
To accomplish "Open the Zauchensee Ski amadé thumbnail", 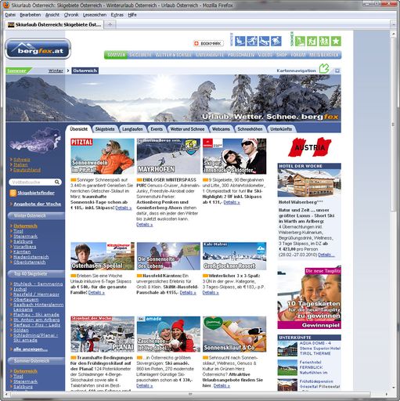I will pos(168,334).
